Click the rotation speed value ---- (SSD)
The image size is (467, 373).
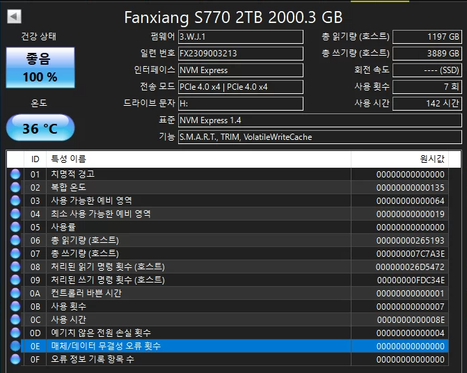[427, 70]
